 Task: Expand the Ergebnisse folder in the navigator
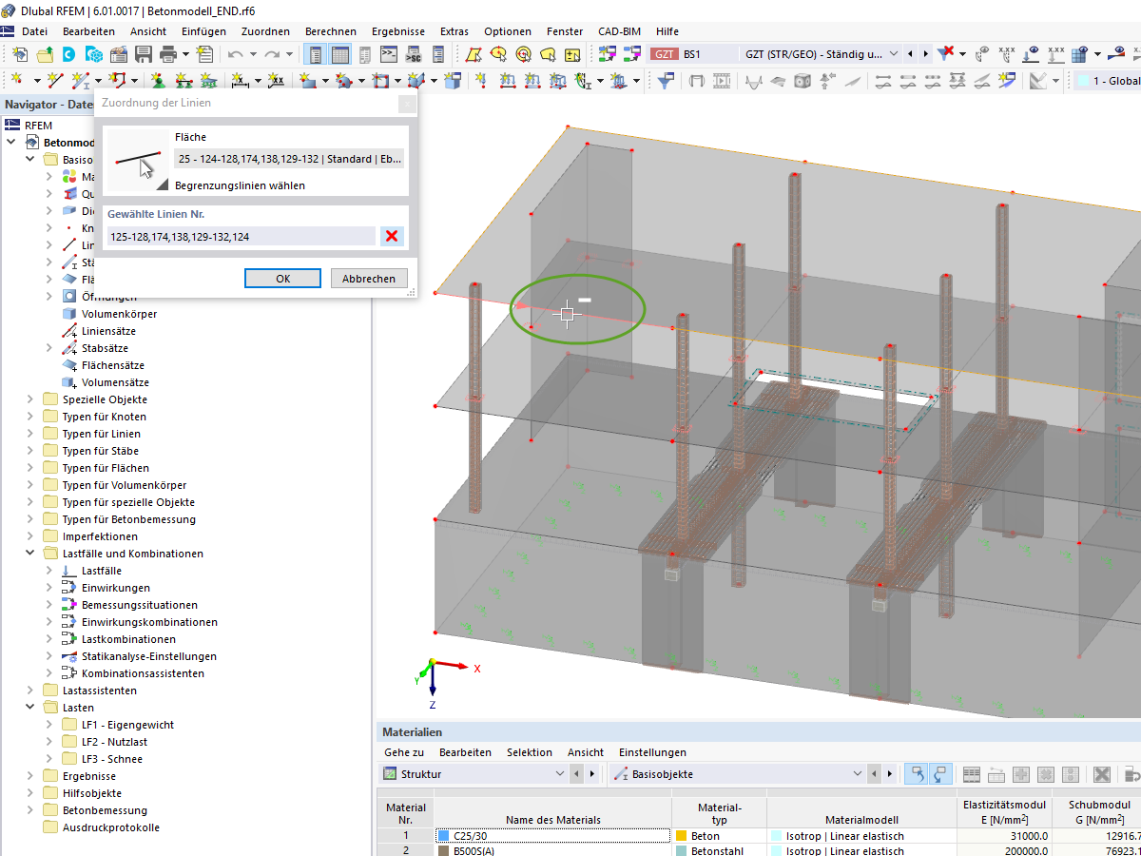point(29,776)
